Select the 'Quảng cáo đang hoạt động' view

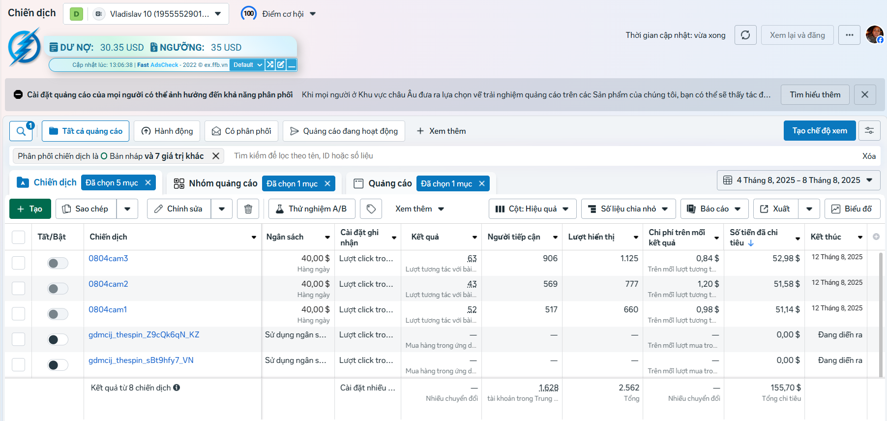point(344,131)
